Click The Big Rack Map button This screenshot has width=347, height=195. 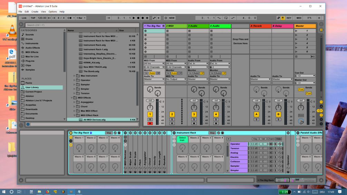point(109,133)
